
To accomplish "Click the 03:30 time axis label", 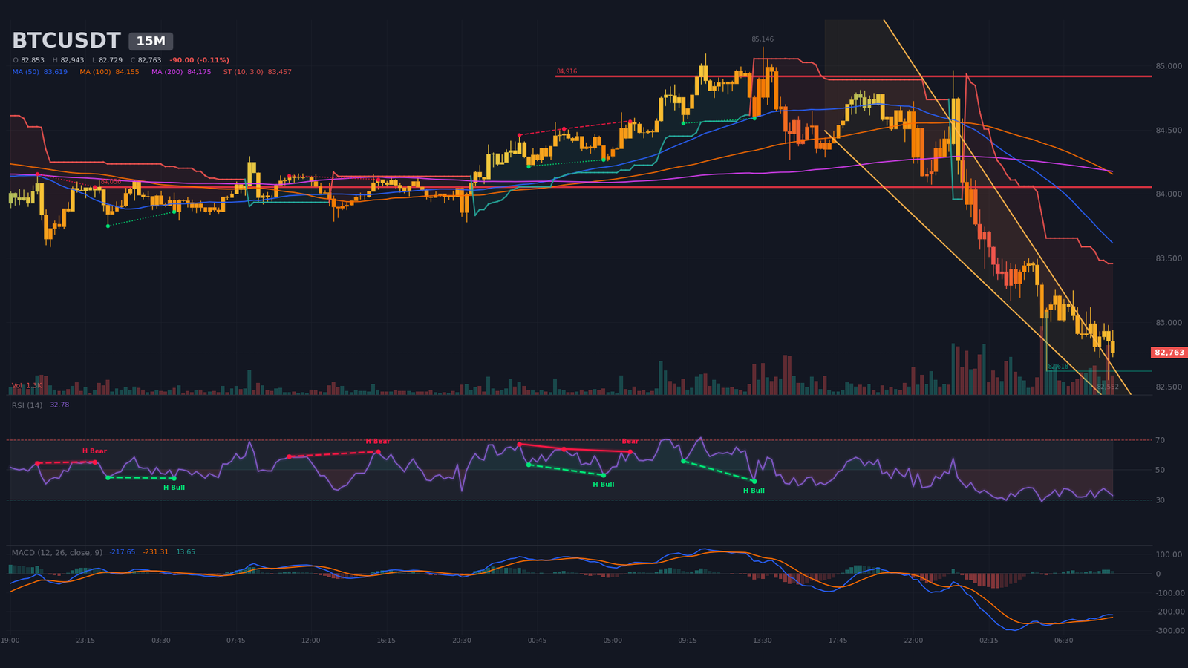I will click(x=160, y=641).
